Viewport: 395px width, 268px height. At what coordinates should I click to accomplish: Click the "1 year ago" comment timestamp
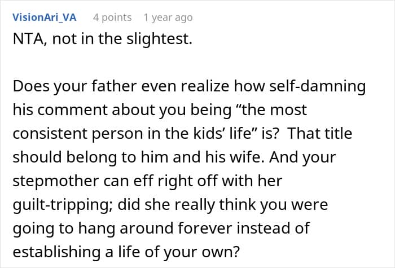point(168,17)
